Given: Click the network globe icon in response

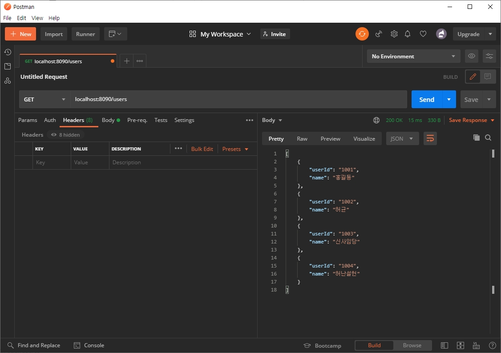Looking at the screenshot, I should coord(376,120).
